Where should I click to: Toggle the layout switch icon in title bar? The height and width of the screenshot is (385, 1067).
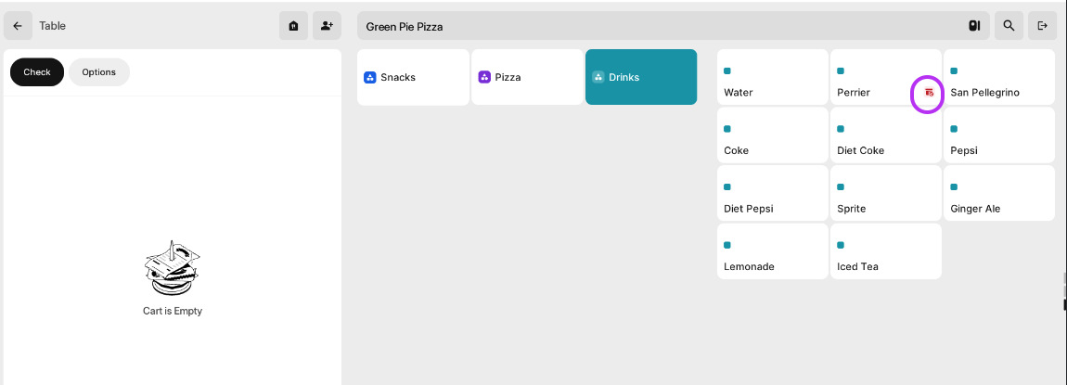click(974, 26)
